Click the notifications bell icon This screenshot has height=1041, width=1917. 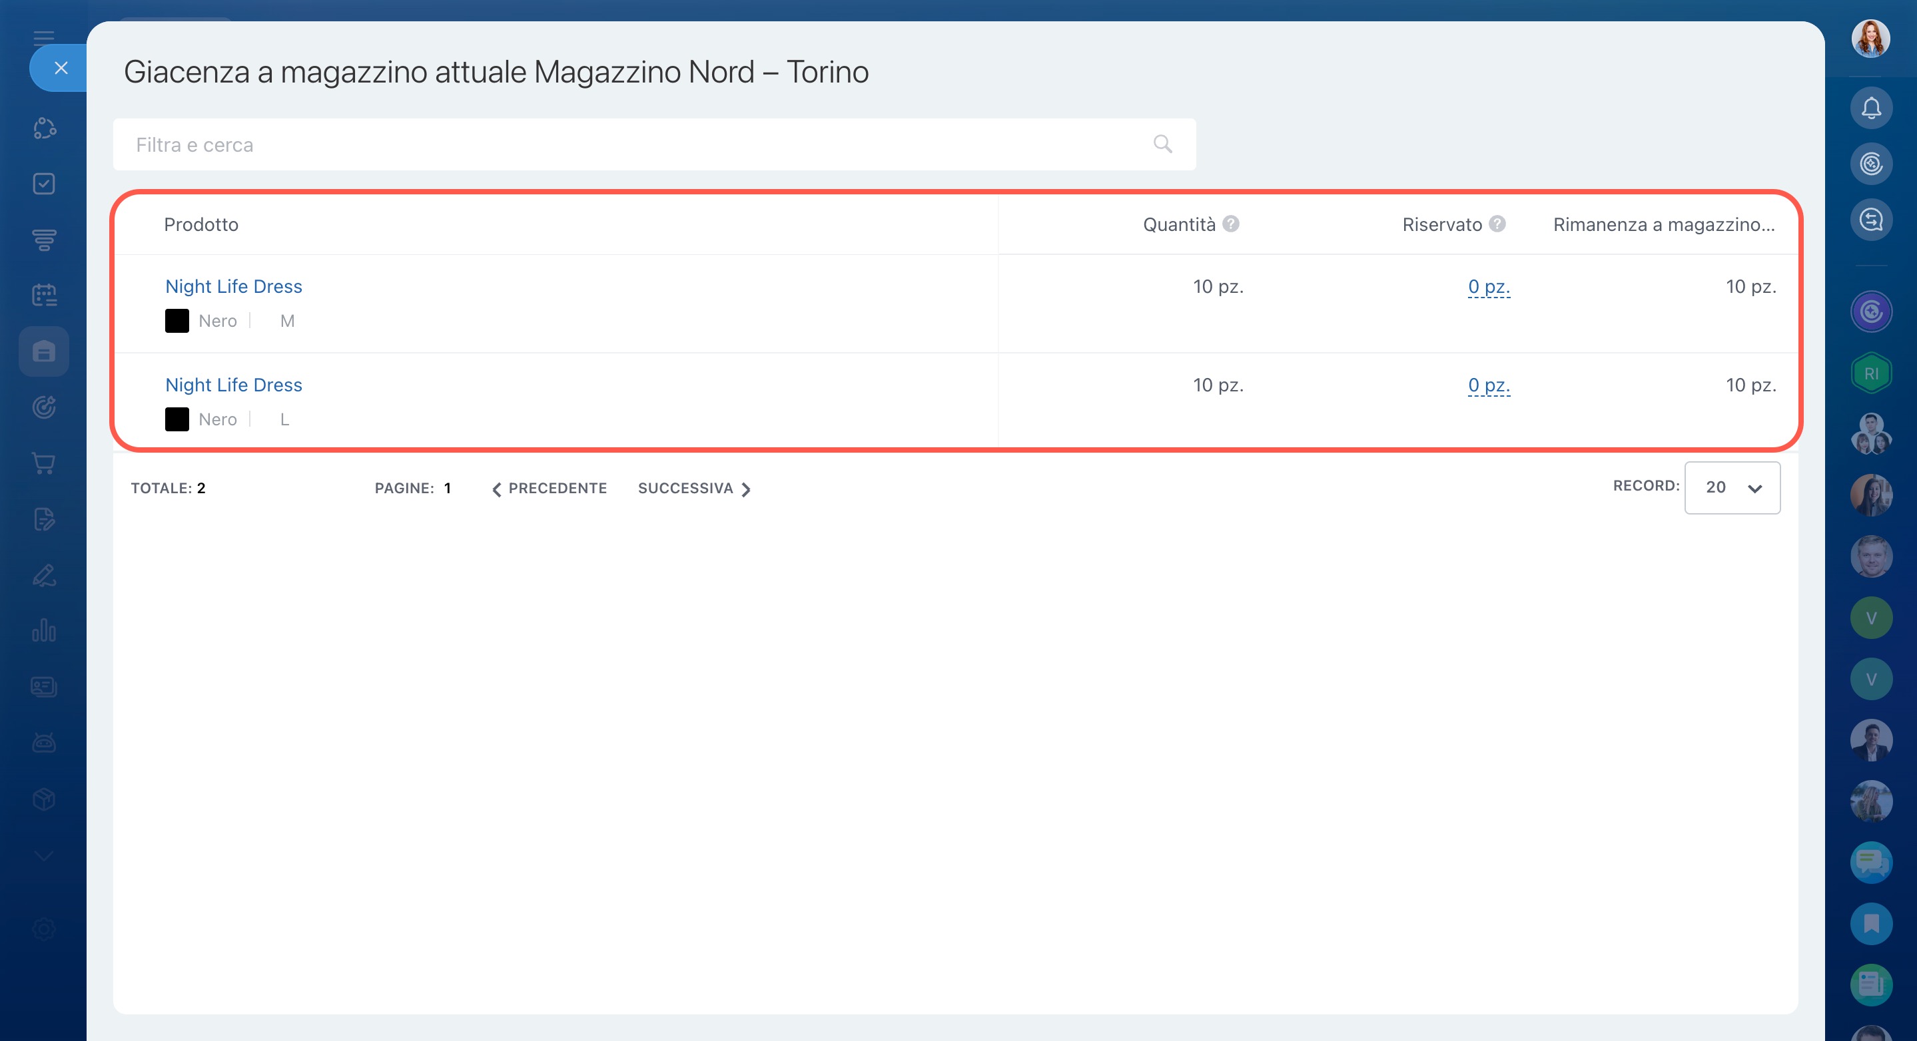(x=1870, y=108)
